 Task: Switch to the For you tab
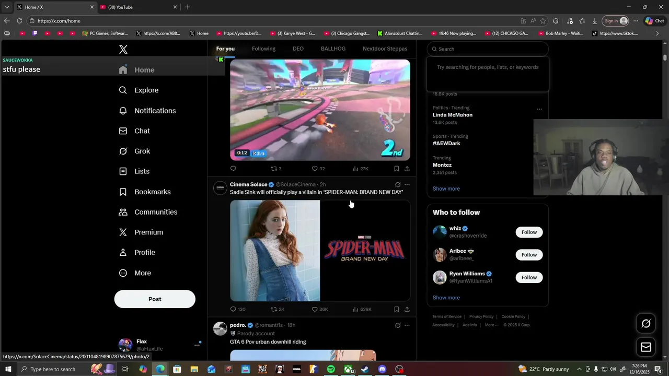point(225,49)
